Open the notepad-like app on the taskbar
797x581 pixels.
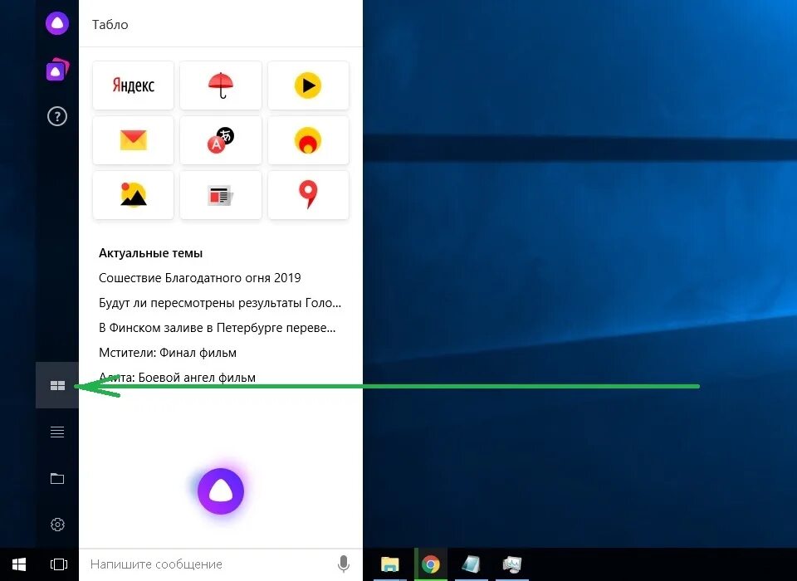coord(472,564)
